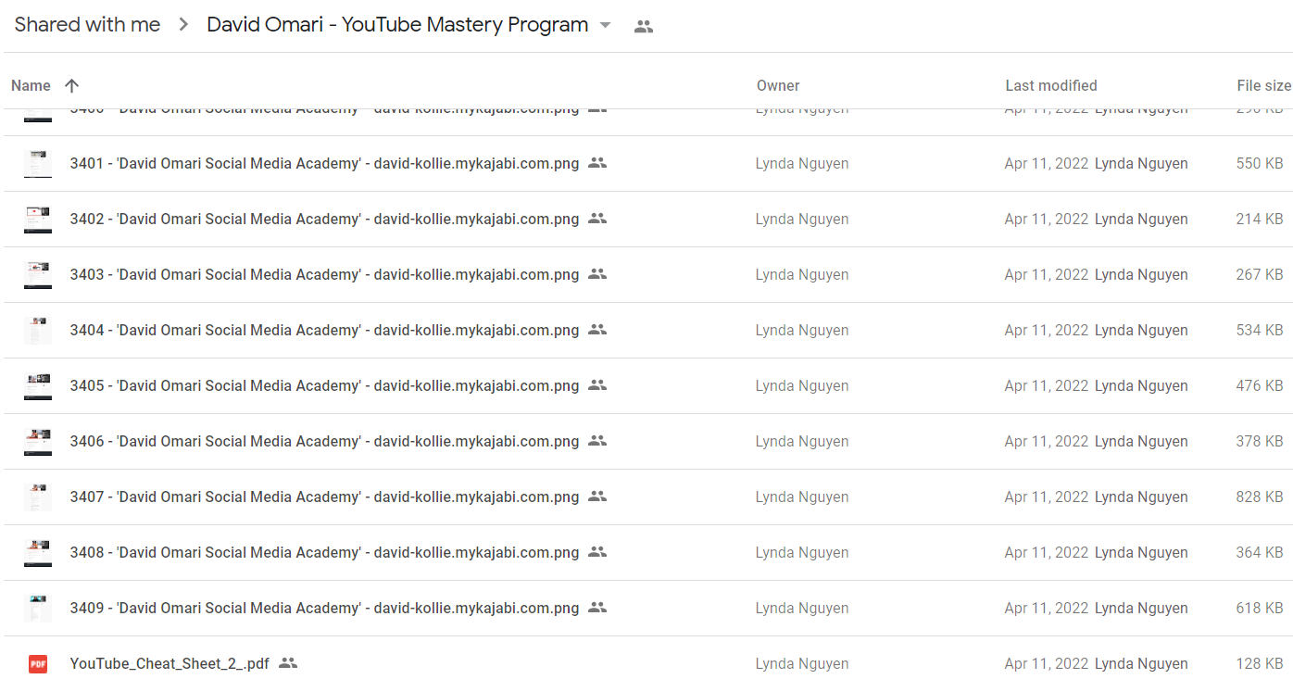Click the shared icon next to file 3401

pos(597,163)
